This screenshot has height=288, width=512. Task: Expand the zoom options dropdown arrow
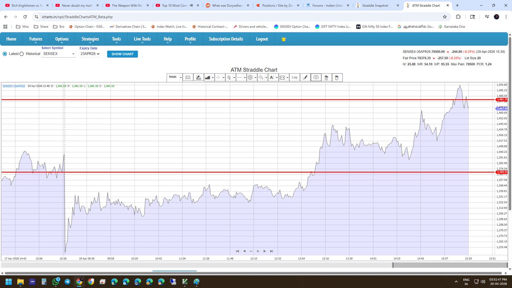click(x=234, y=77)
